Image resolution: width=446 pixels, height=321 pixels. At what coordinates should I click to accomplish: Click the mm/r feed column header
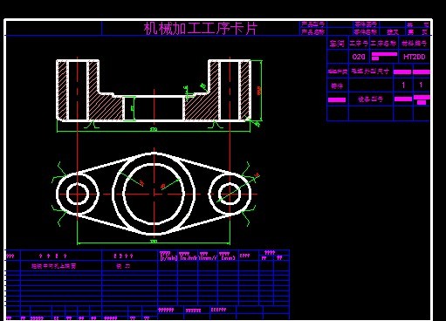(208, 256)
